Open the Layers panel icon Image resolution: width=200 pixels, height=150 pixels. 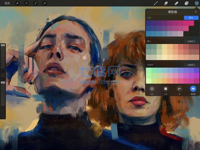click(x=186, y=3)
